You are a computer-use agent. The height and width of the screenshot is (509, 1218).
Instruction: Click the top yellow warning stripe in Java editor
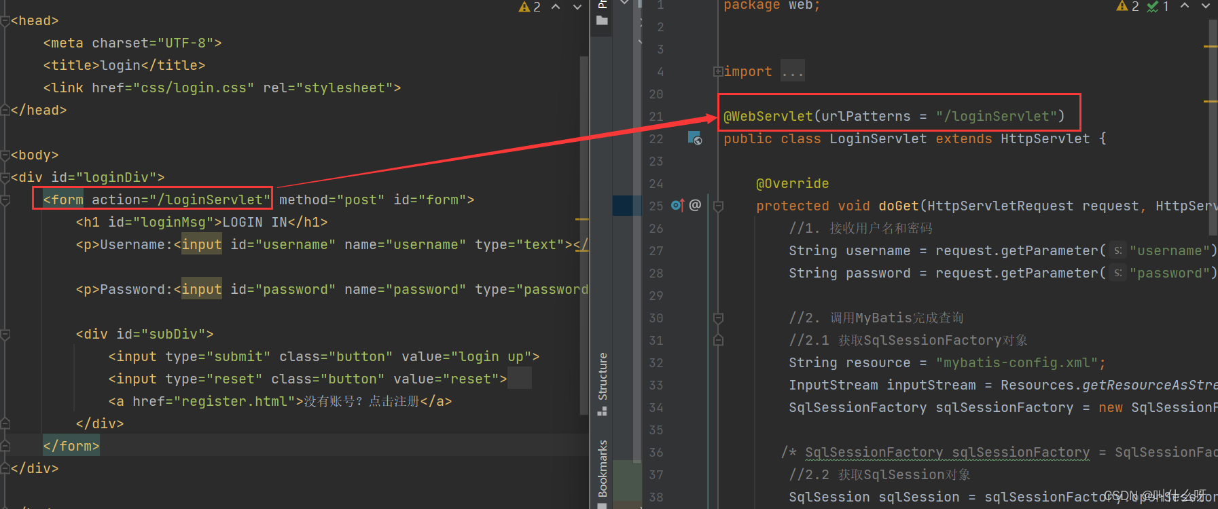[x=1211, y=46]
